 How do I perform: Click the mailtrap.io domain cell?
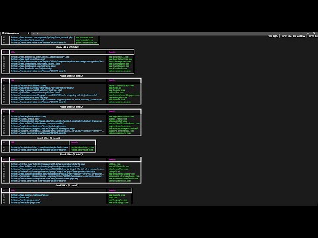click(x=115, y=88)
